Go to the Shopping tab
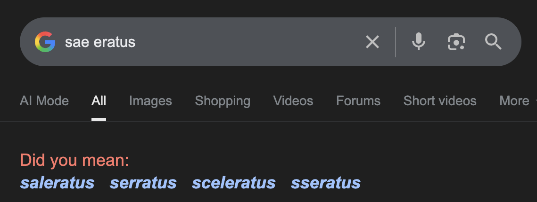The height and width of the screenshot is (202, 537). [223, 101]
